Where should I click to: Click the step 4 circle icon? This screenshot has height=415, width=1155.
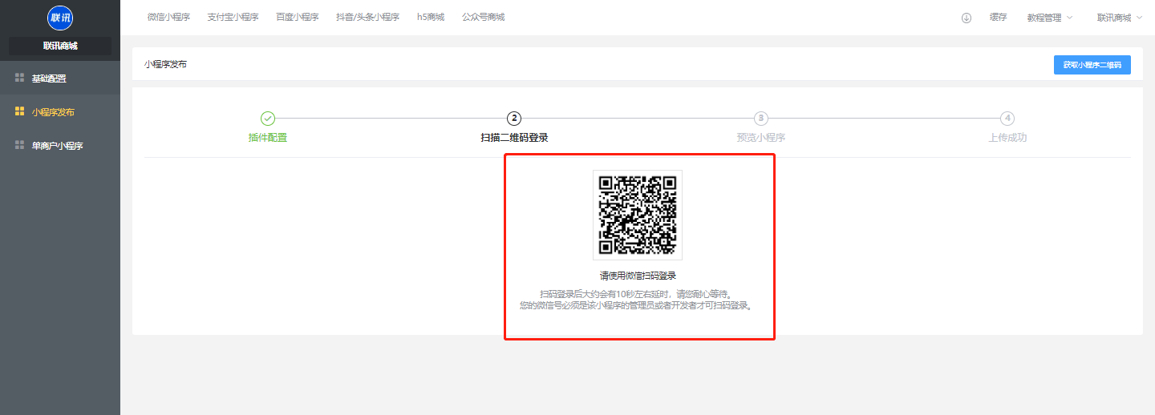[1007, 119]
